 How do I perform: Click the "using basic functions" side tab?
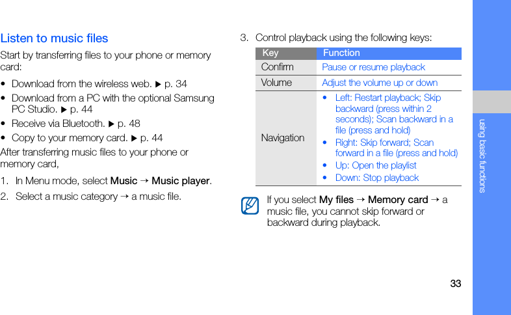(482, 156)
